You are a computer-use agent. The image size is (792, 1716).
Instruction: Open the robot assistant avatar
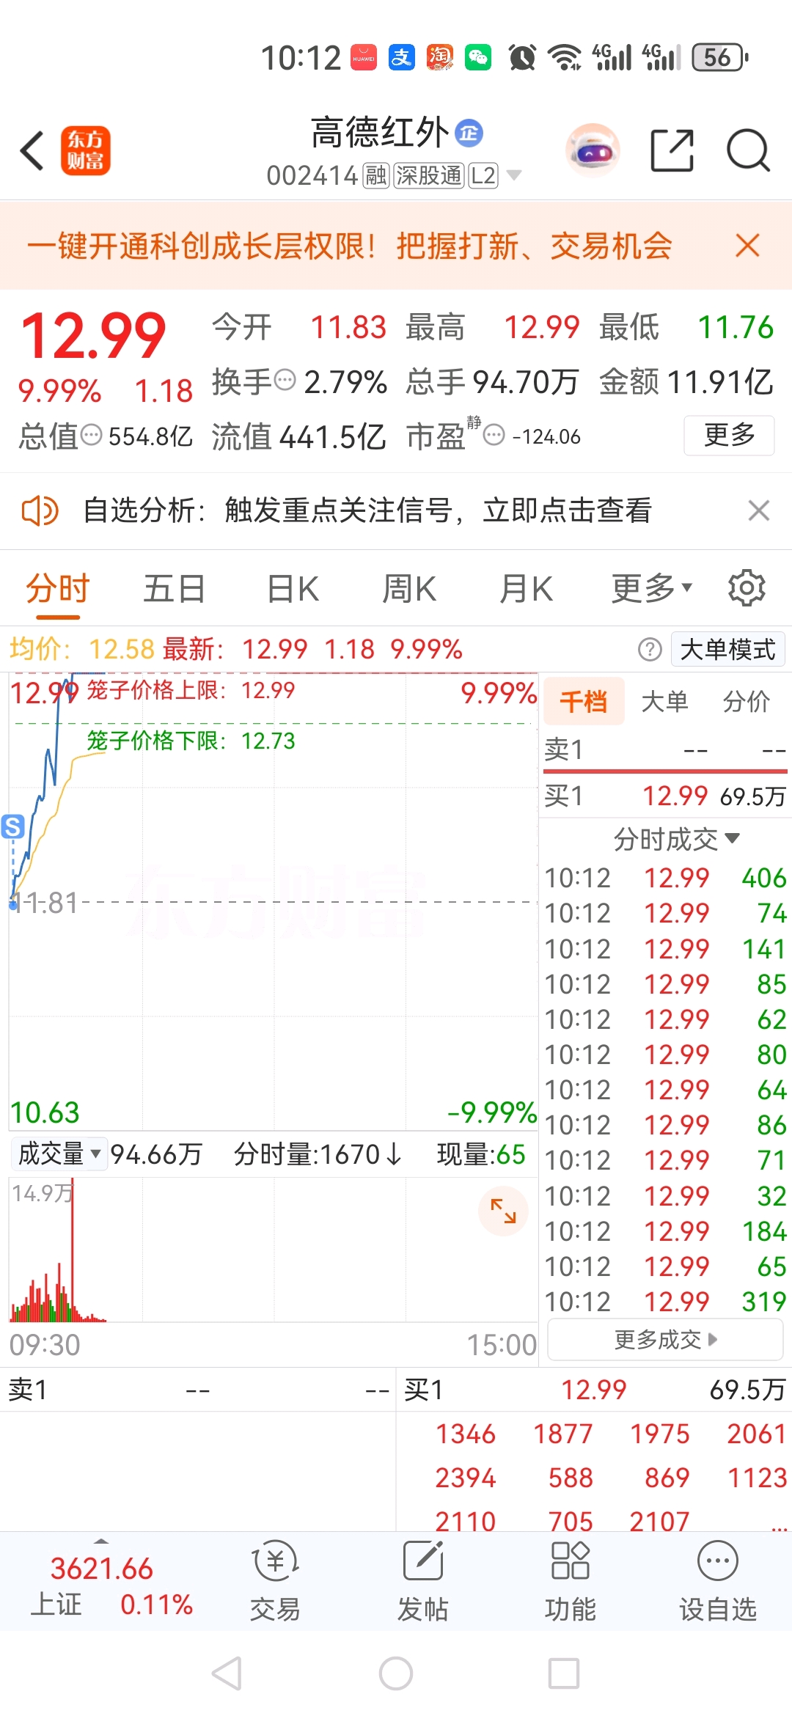tap(593, 151)
